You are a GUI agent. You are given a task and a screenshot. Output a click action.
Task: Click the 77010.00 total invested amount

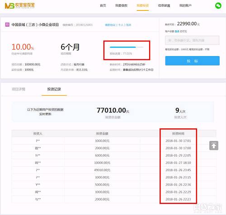click(111, 110)
